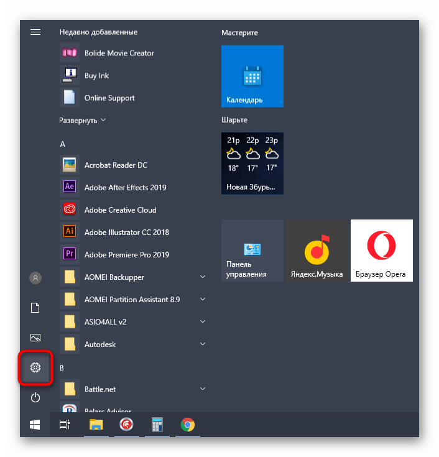Viewport: 439px width, 457px height.
Task: Open Adobe Illustrator CC 2018
Action: click(x=126, y=232)
